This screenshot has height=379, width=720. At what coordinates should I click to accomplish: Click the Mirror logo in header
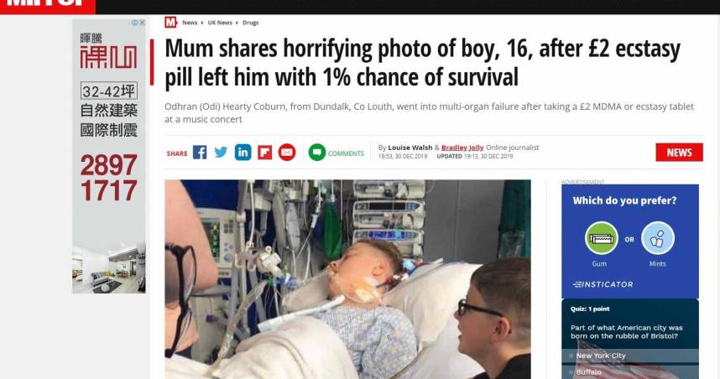click(47, 6)
